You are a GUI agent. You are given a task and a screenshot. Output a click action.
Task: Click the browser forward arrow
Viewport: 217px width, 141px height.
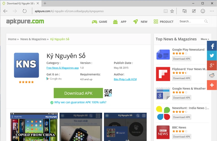pos(15,11)
